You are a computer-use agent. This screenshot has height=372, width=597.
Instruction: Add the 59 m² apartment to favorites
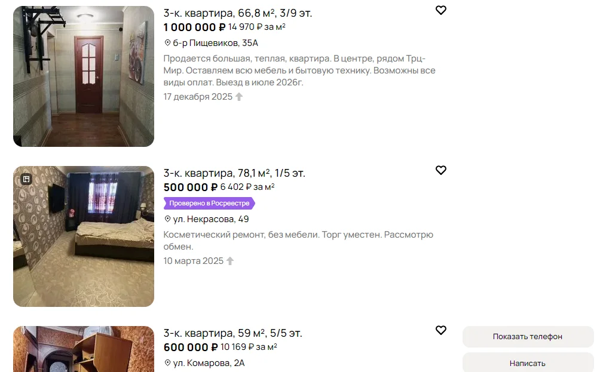click(441, 331)
